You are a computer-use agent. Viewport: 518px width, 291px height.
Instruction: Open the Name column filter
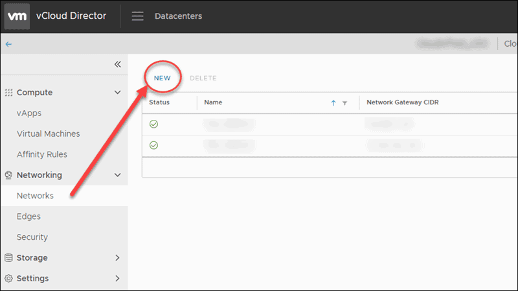click(344, 103)
